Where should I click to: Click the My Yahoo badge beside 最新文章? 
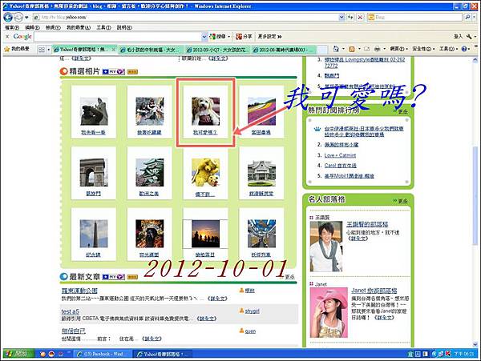[x=114, y=277]
